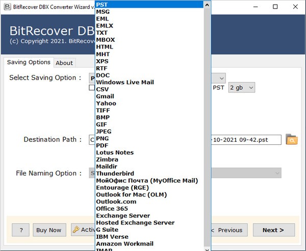Select the Saving Options tab

[29, 62]
